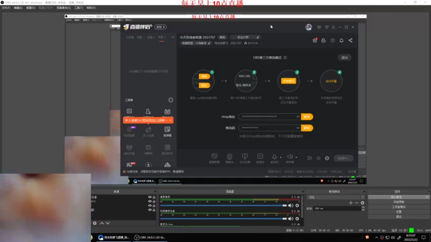Expand microphone options arrow beside 麦克风
This screenshot has width=431, height=242.
coord(281,158)
